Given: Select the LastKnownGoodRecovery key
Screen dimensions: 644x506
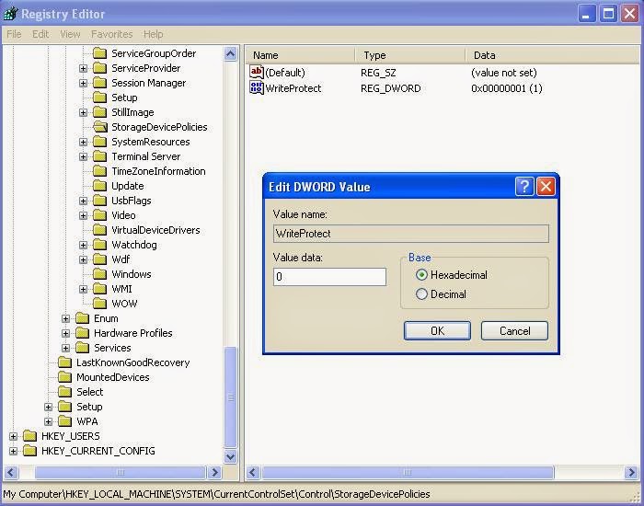Looking at the screenshot, I should coord(133,362).
